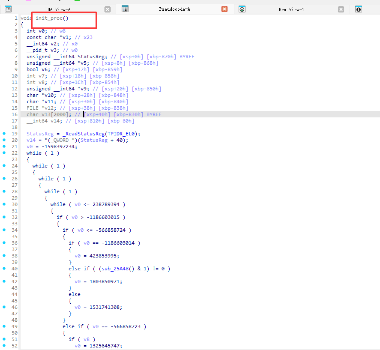
Task: Close the Hex View-1 tab
Action: (341, 9)
